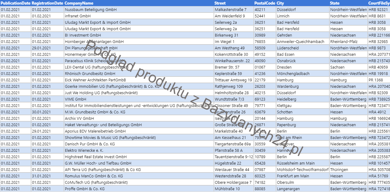Click street cell Malkastenstraße 7
390x192 pixels.
click(x=234, y=9)
